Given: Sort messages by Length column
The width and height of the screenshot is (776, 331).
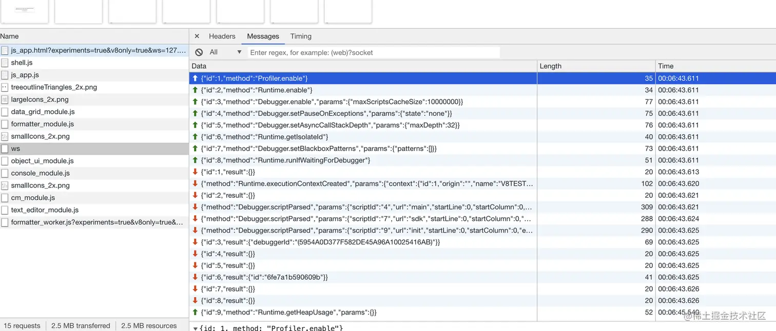Looking at the screenshot, I should click(596, 66).
